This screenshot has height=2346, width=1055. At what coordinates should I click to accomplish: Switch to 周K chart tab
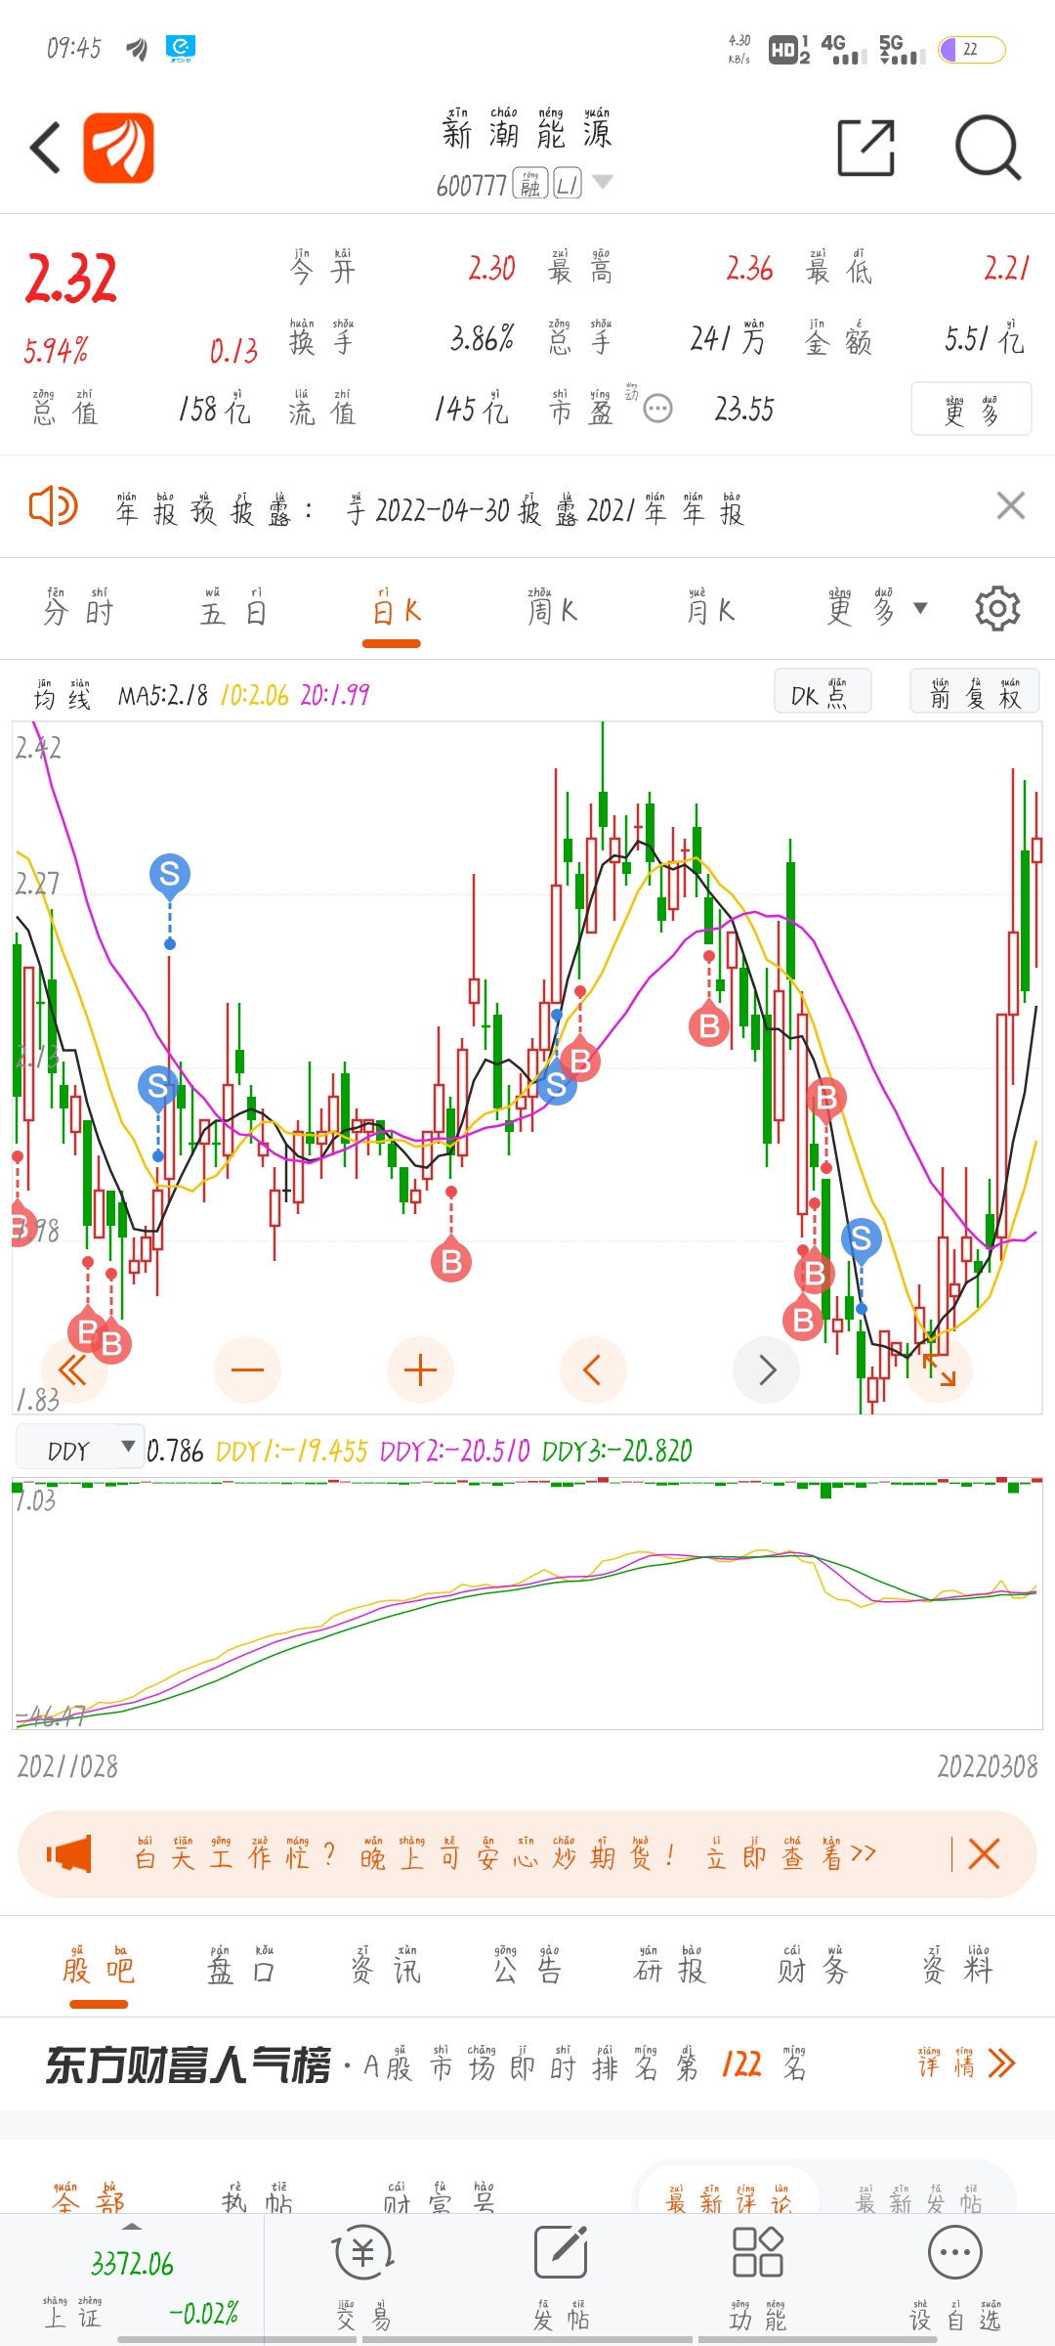click(553, 608)
